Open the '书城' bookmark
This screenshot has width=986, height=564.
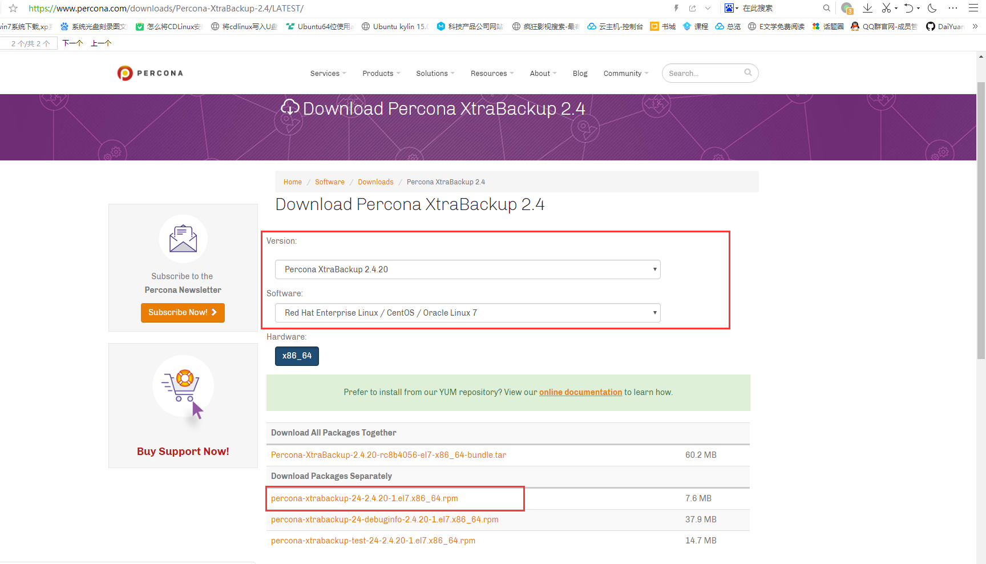tap(663, 27)
